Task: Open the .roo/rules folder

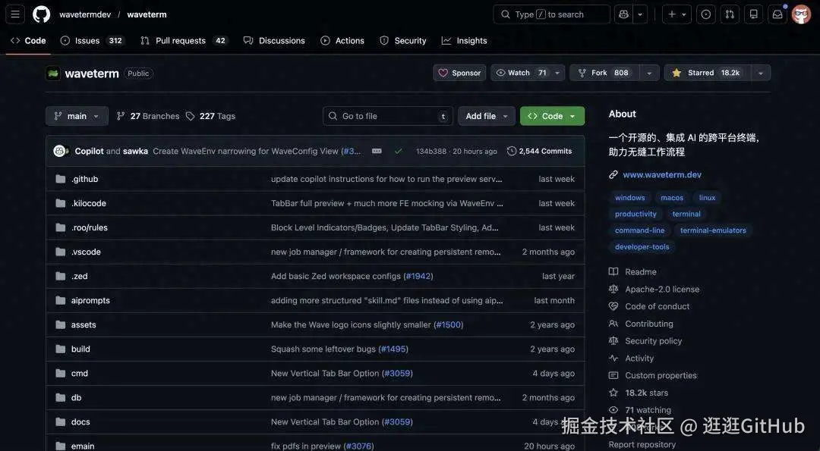Action: click(90, 227)
